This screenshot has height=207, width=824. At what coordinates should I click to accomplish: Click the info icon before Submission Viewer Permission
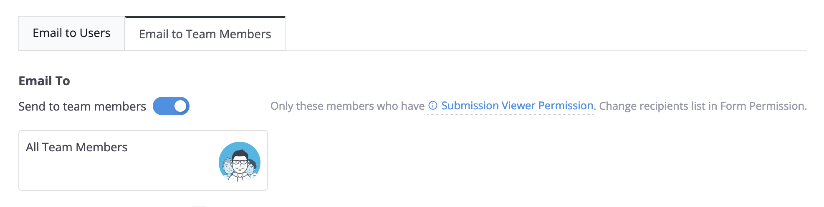433,106
